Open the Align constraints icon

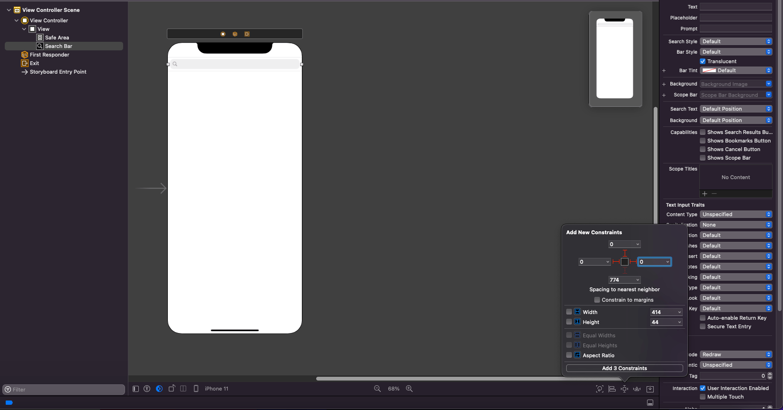(x=612, y=389)
